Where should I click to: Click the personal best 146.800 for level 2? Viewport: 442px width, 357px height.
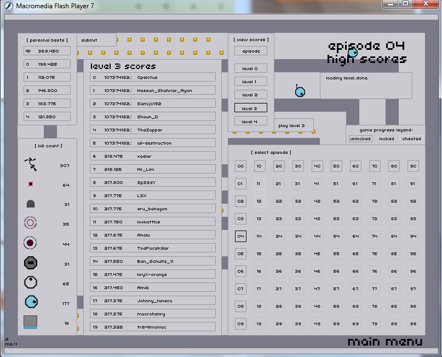point(47,90)
